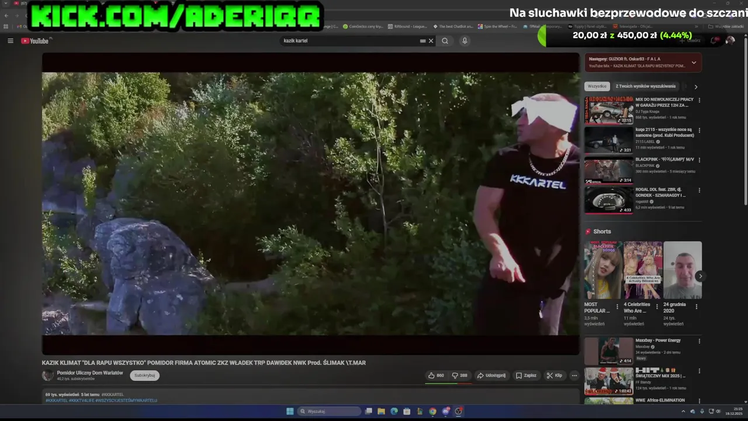The height and width of the screenshot is (421, 748).
Task: Open Google Chrome from the taskbar
Action: 432,411
